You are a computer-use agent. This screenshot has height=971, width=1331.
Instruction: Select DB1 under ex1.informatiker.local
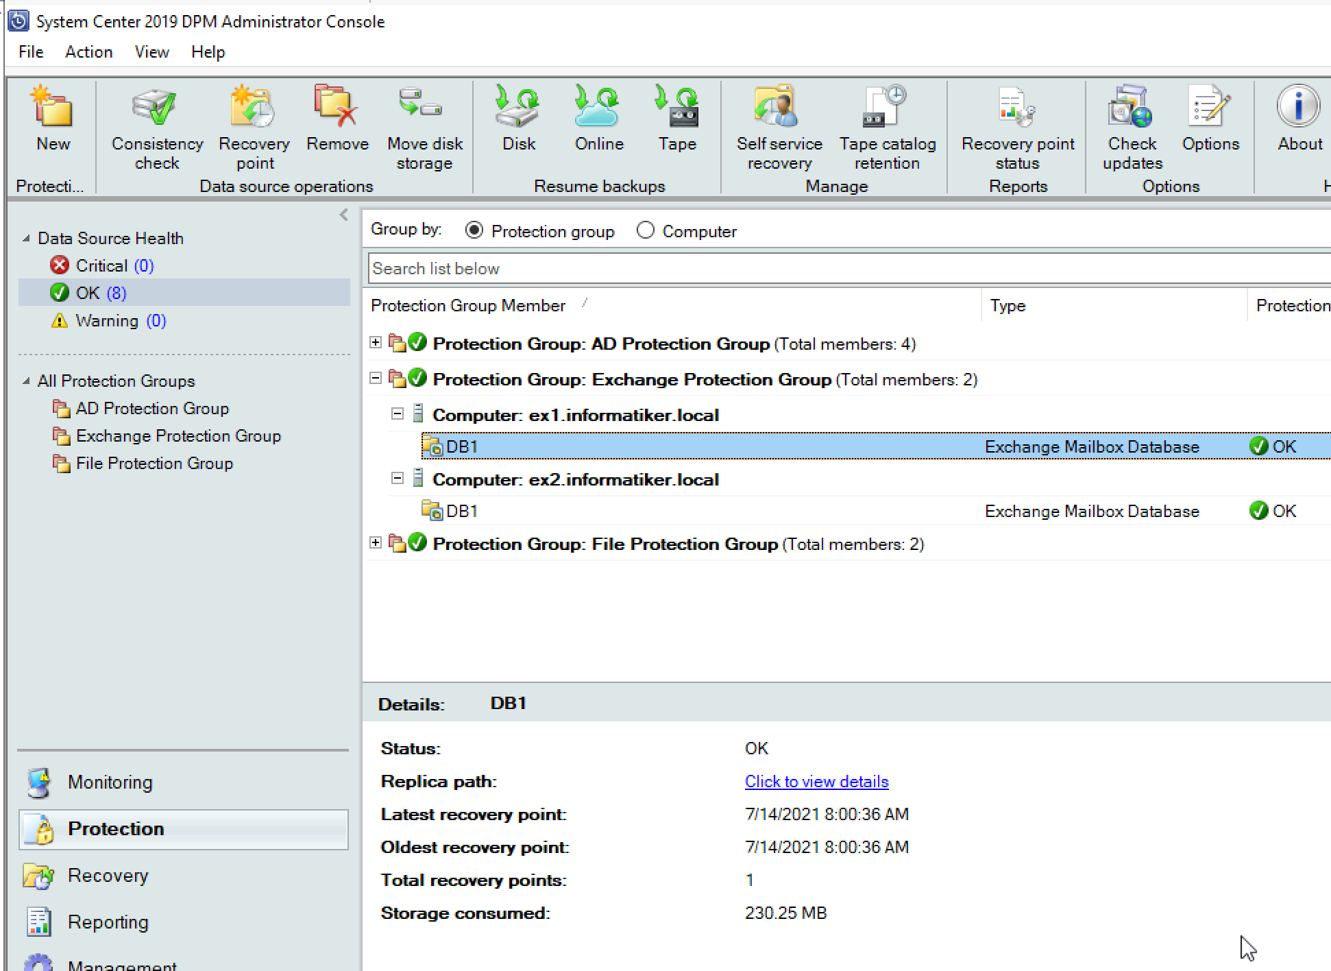[x=876, y=446]
